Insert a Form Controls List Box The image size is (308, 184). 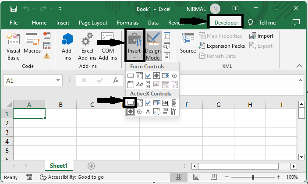(x=166, y=76)
